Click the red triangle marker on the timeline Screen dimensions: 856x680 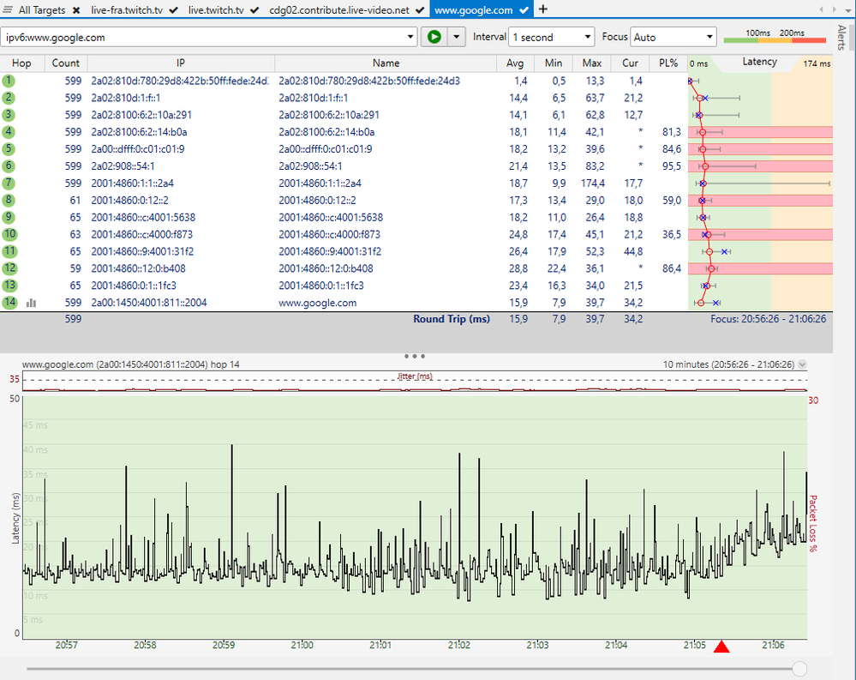pyautogui.click(x=721, y=647)
